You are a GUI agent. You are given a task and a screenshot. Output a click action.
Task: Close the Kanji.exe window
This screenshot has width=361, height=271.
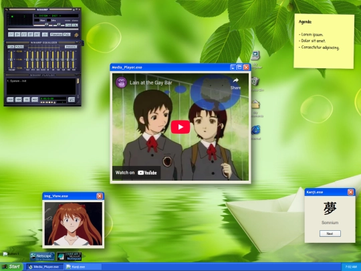[351, 192]
